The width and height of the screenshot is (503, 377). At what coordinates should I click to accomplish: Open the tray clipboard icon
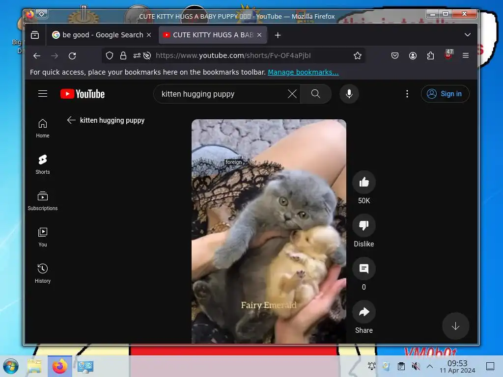click(x=401, y=366)
